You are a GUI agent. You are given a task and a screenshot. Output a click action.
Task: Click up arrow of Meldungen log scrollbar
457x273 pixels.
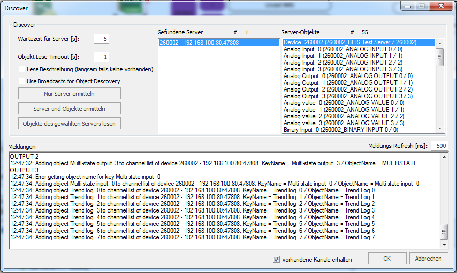(444, 157)
